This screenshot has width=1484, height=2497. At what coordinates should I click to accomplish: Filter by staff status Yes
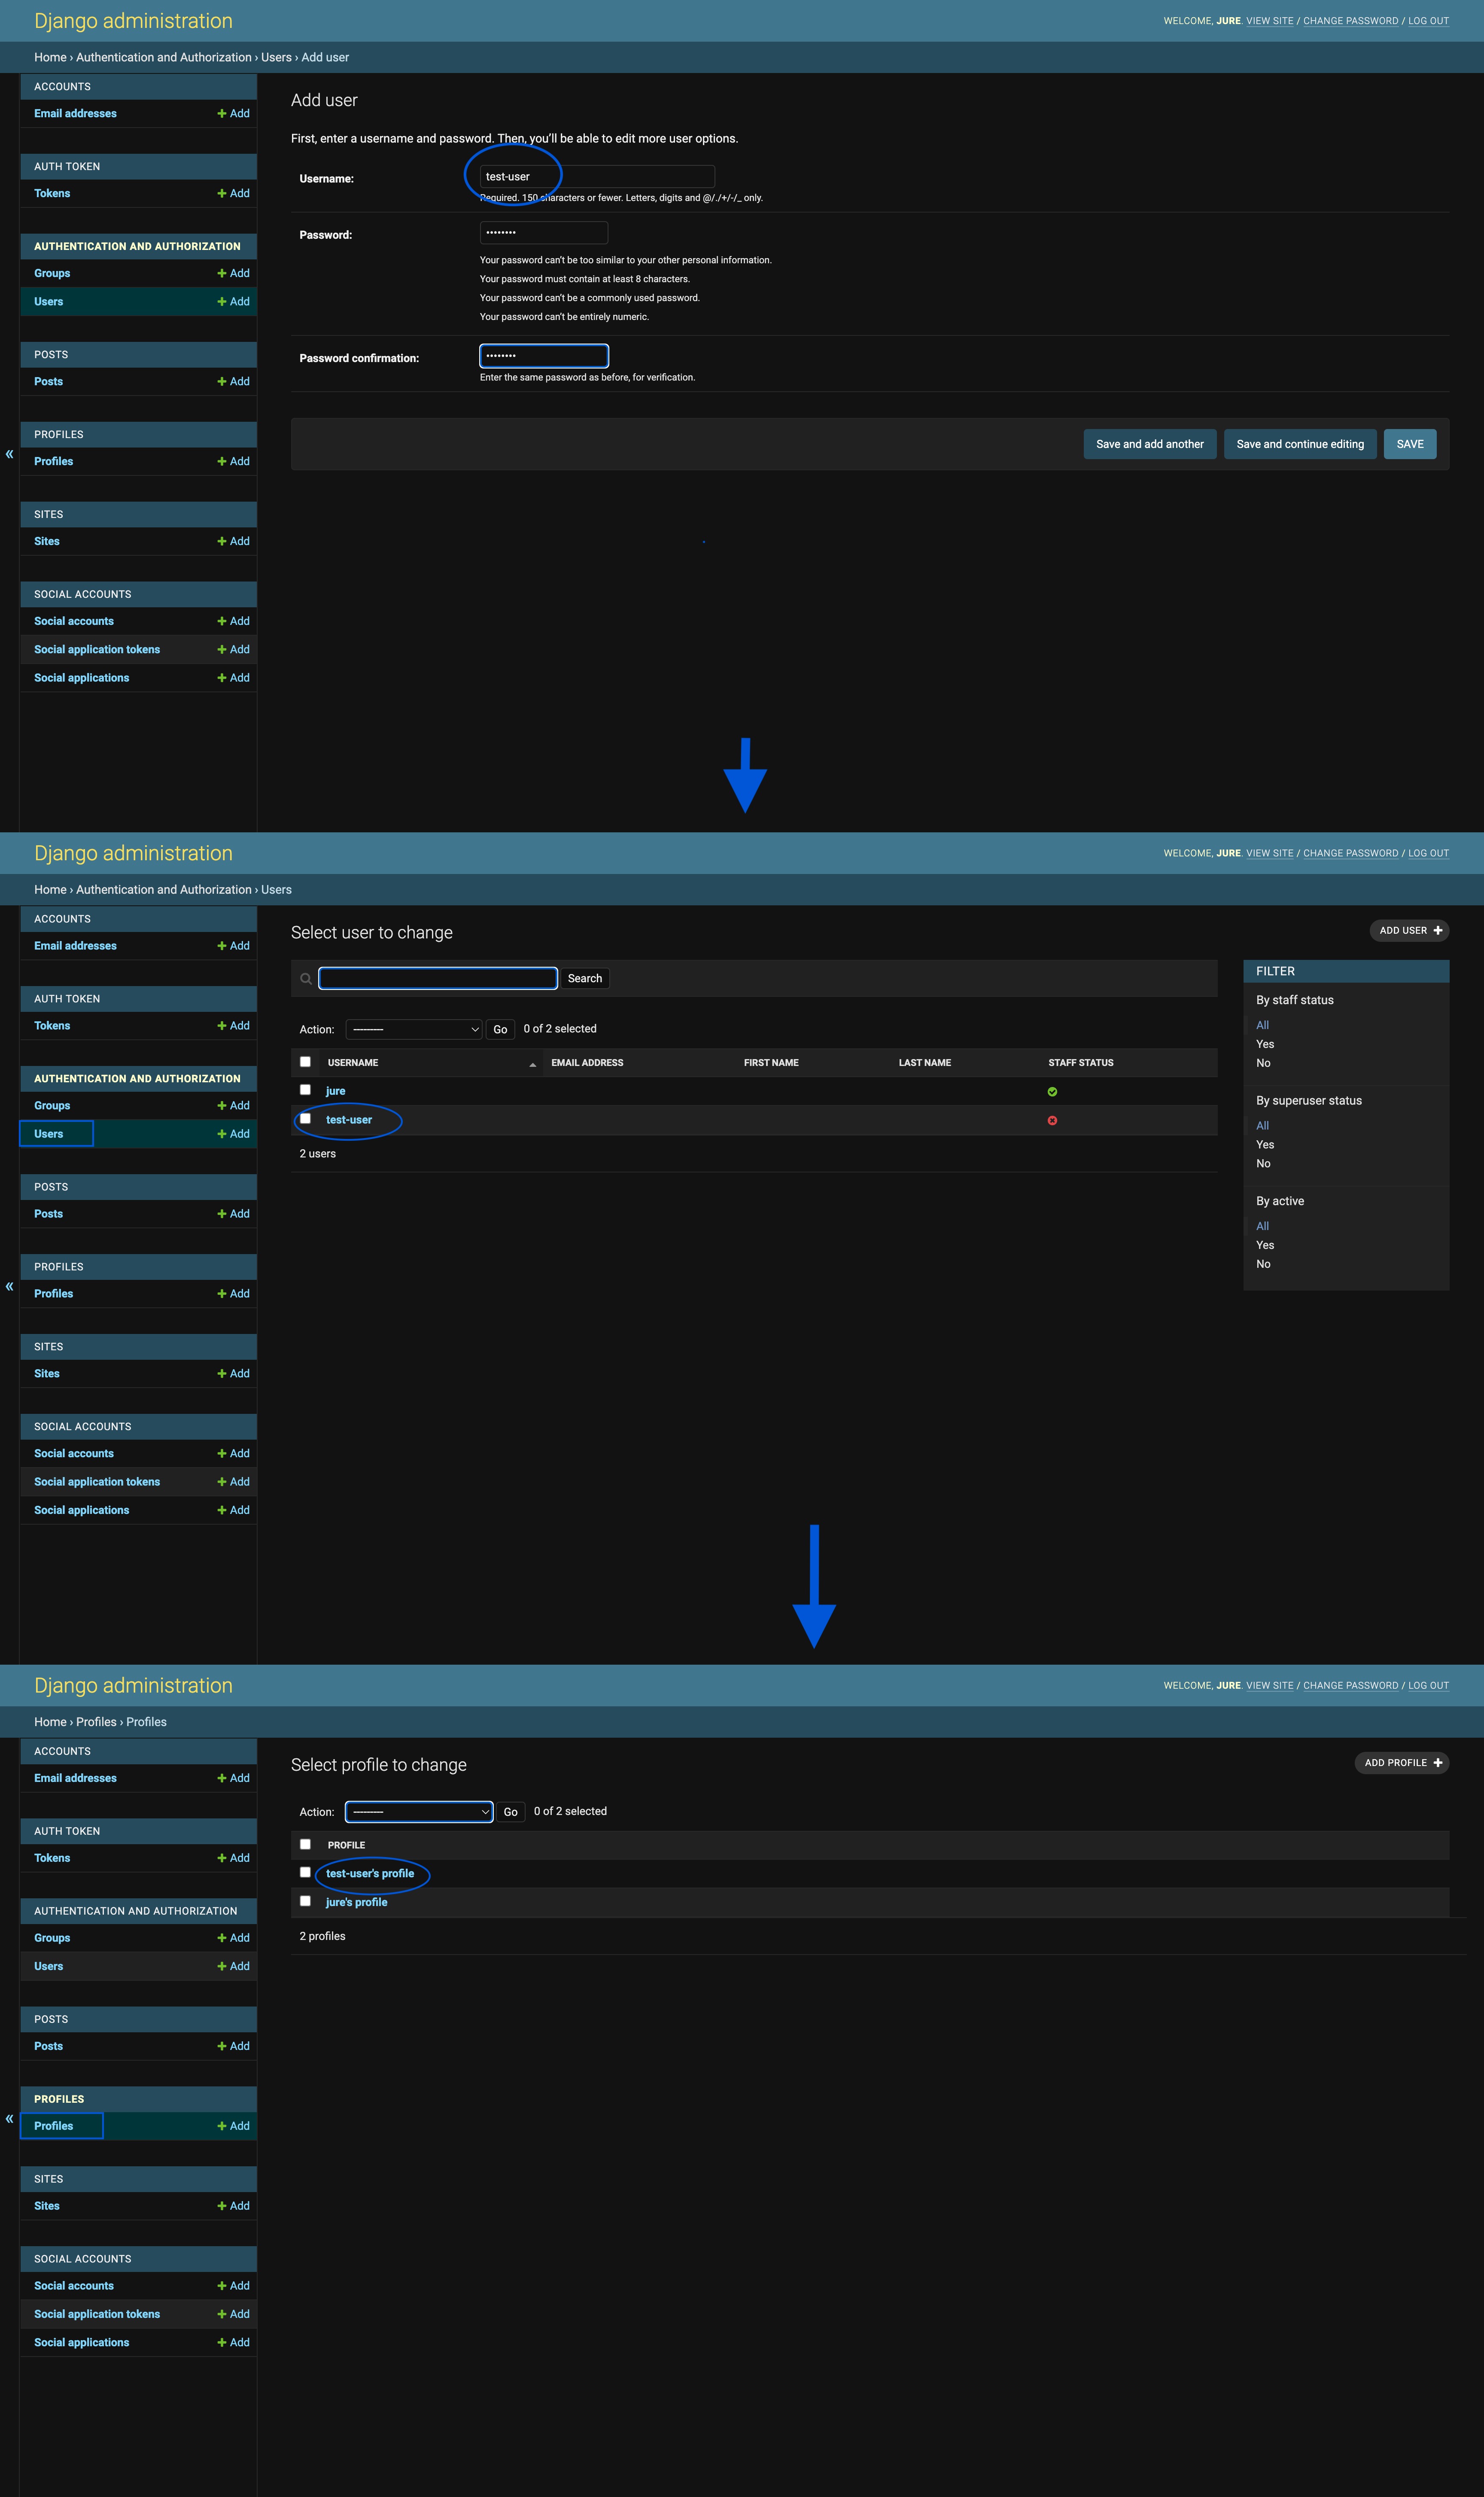[x=1265, y=1044]
